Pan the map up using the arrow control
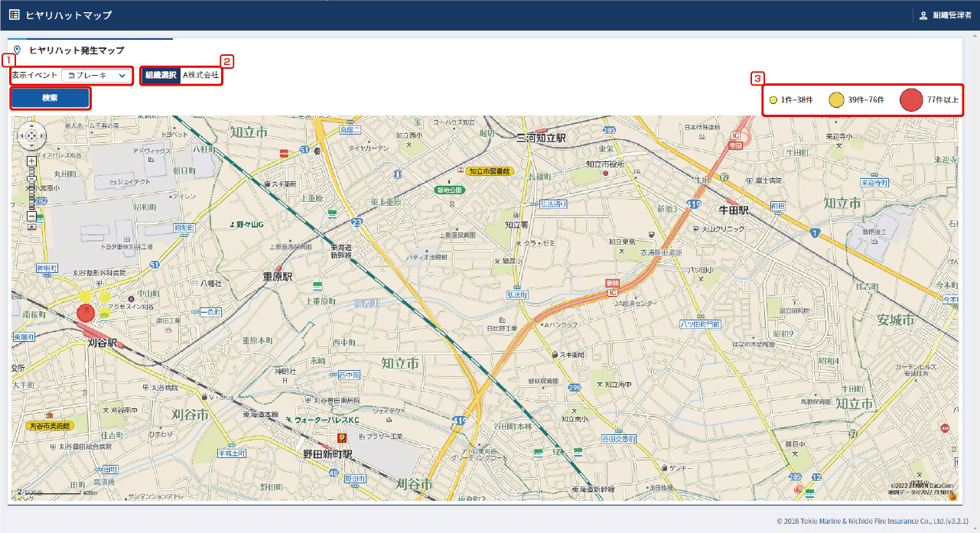 pos(31,127)
